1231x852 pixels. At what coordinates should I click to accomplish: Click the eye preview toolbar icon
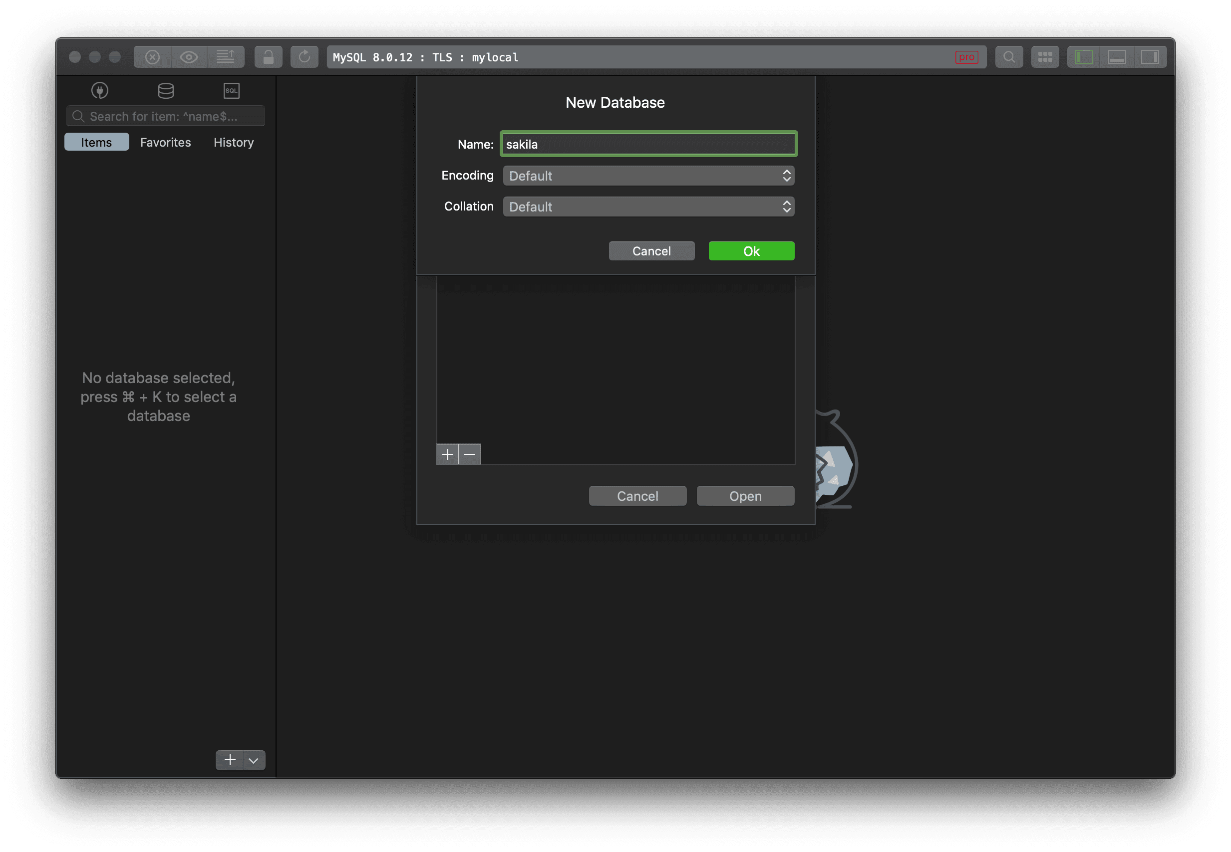coord(189,57)
